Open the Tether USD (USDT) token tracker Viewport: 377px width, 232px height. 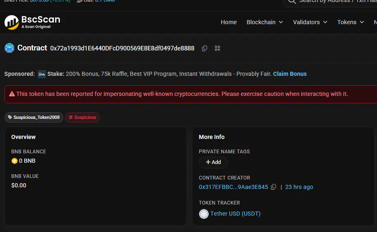coord(235,214)
